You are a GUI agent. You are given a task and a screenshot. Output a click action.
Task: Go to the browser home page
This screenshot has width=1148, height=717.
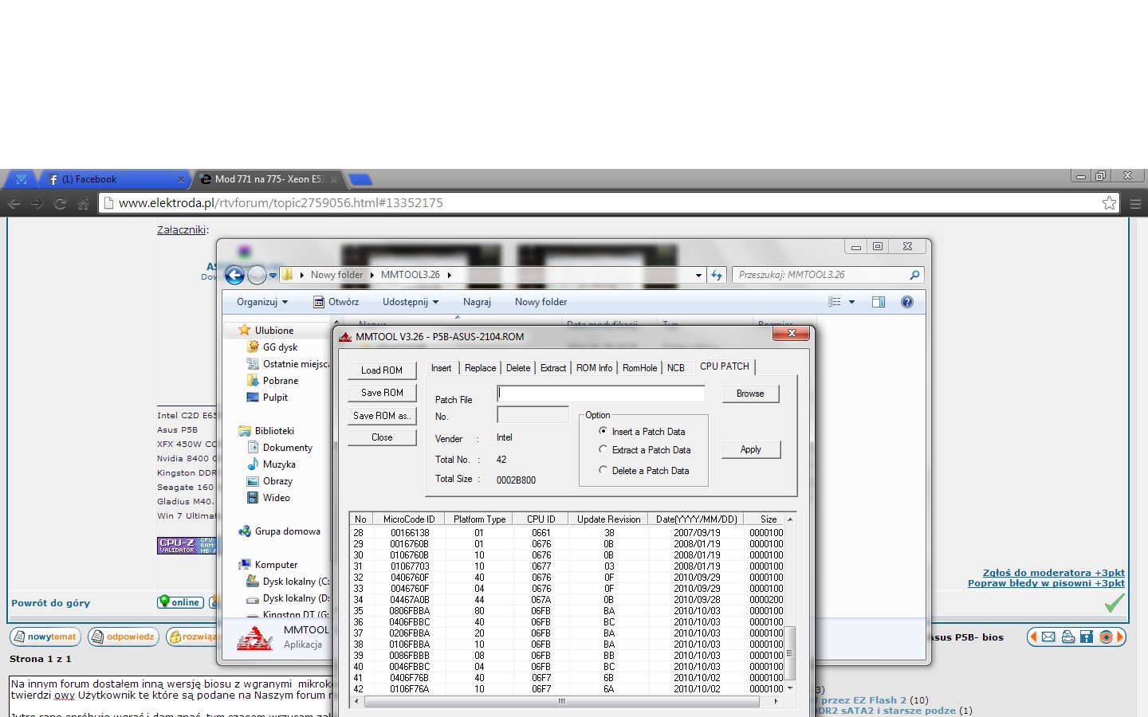point(83,203)
